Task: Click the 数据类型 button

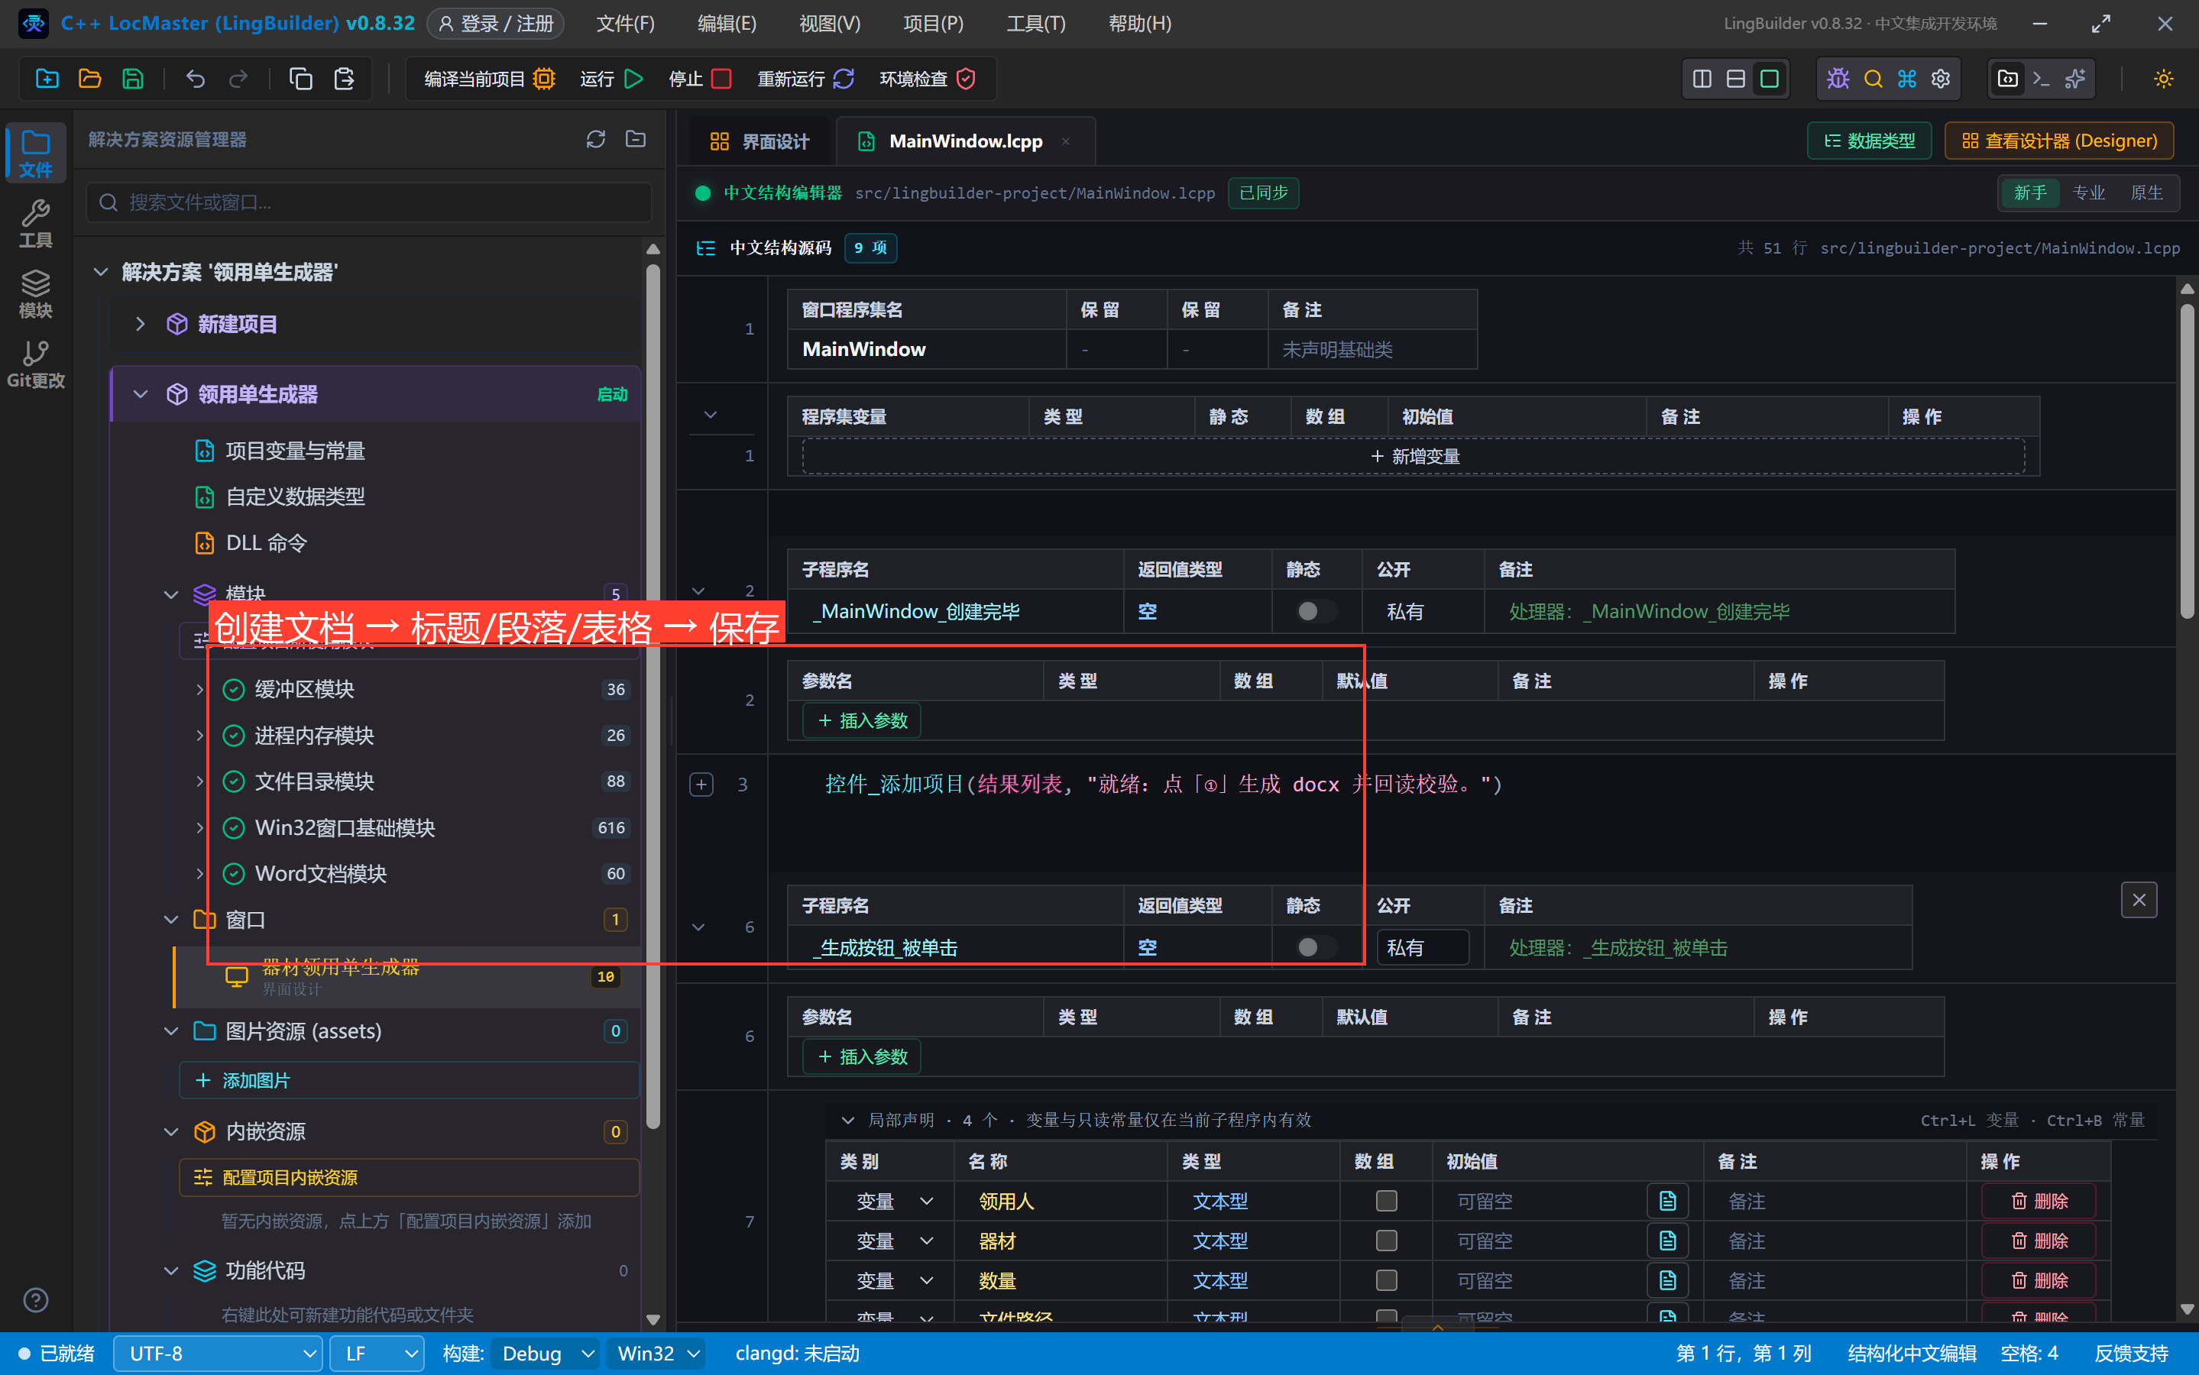Action: pos(1869,141)
